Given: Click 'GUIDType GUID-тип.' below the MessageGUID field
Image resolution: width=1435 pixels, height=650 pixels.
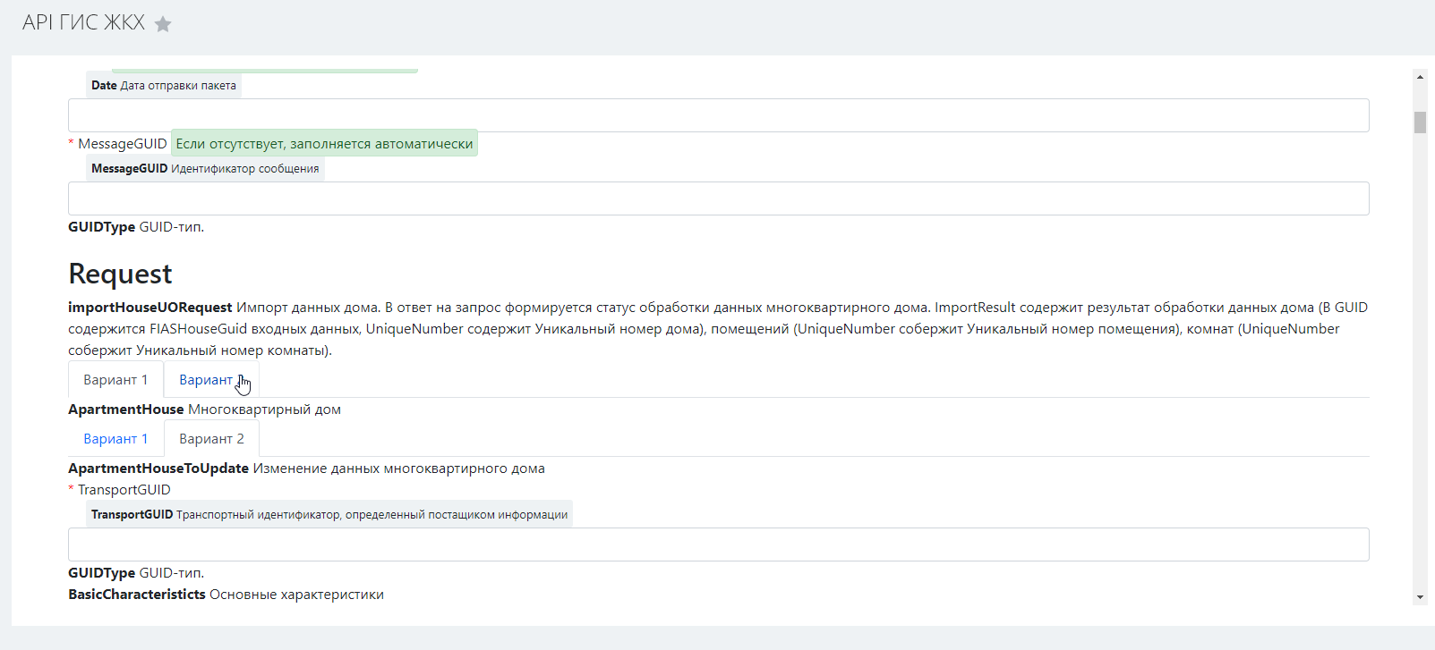Looking at the screenshot, I should pos(136,227).
